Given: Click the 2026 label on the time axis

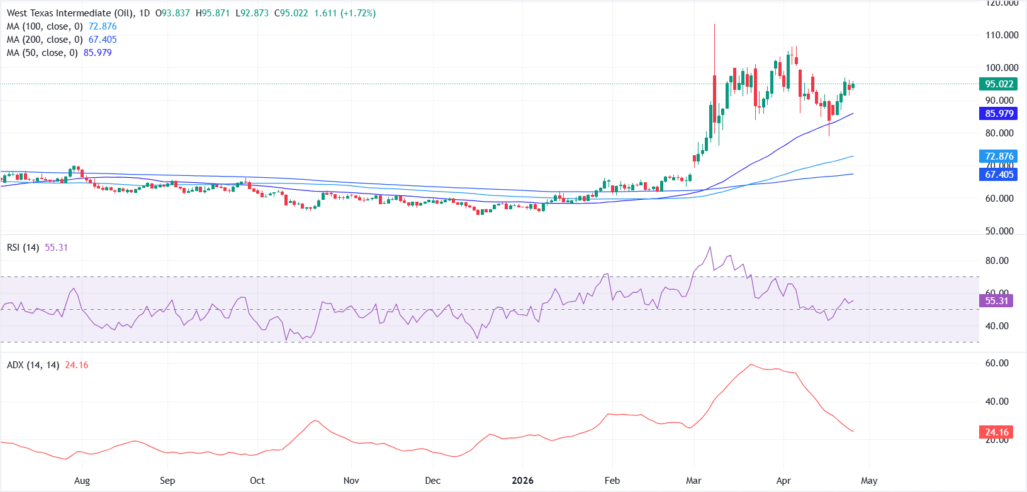Looking at the screenshot, I should tap(522, 481).
